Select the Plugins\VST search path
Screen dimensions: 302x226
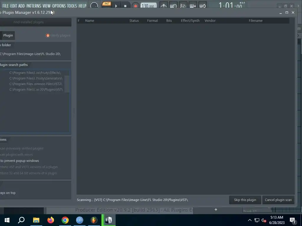(36, 89)
